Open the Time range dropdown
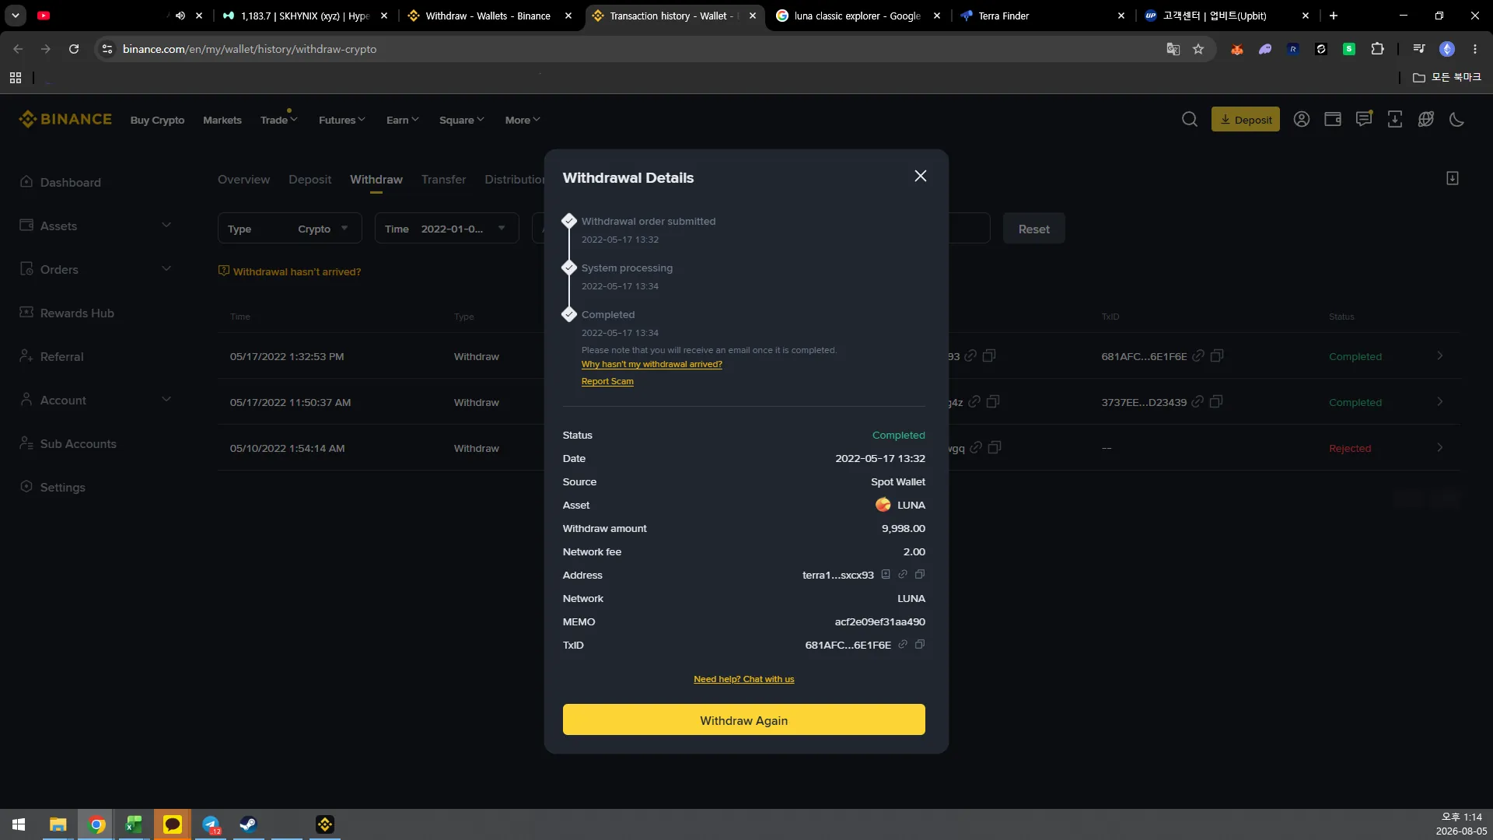This screenshot has width=1493, height=840. (x=446, y=229)
